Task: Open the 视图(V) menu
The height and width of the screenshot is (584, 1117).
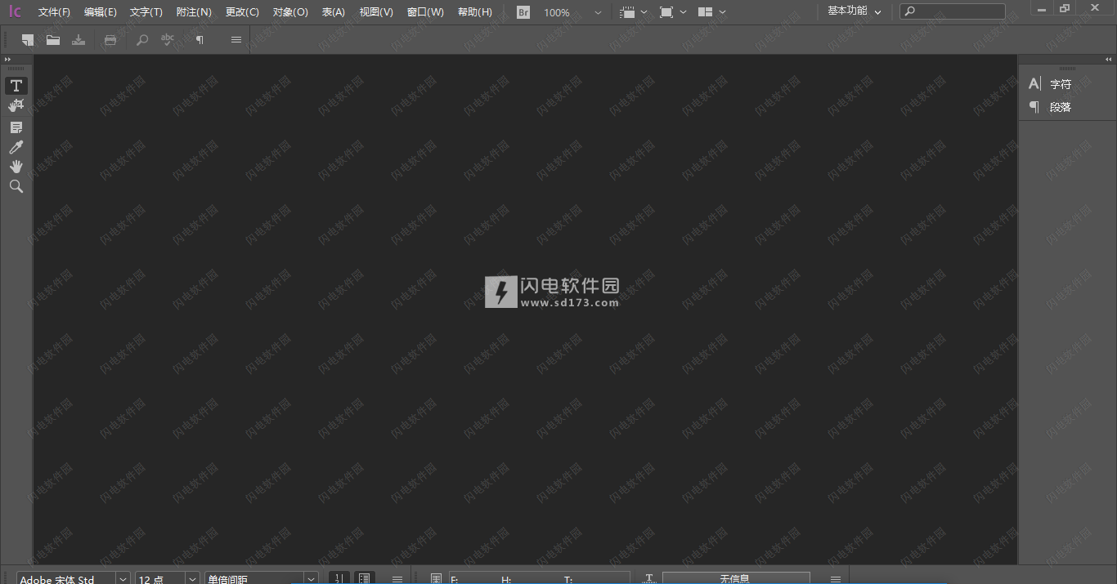Action: [x=376, y=12]
